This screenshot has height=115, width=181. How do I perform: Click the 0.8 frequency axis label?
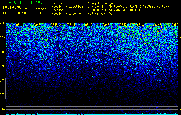pos(2,80)
